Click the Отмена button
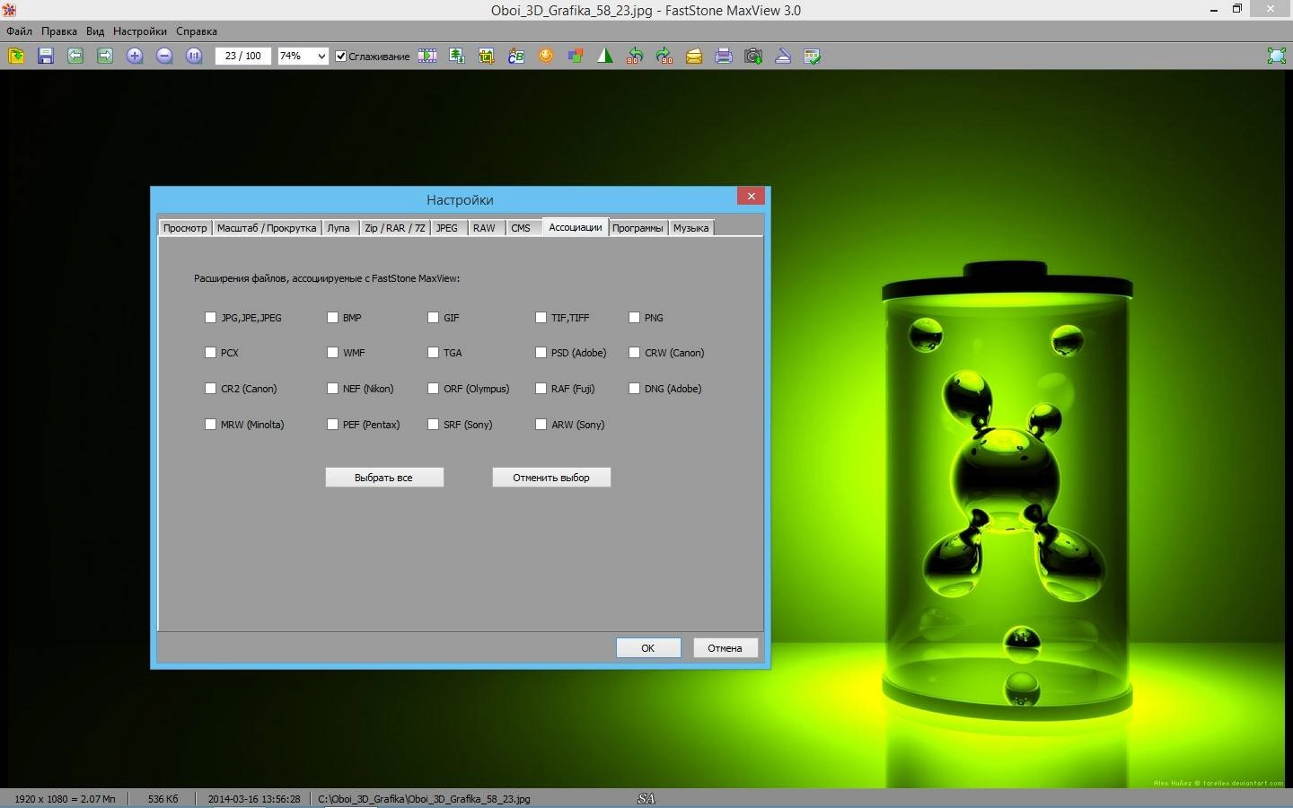 point(726,647)
